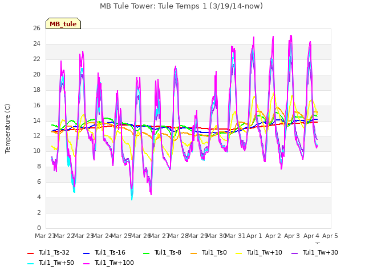Click the blue Tul1_Ts-16 legend swatch
The image size is (365, 274).
coord(86,253)
